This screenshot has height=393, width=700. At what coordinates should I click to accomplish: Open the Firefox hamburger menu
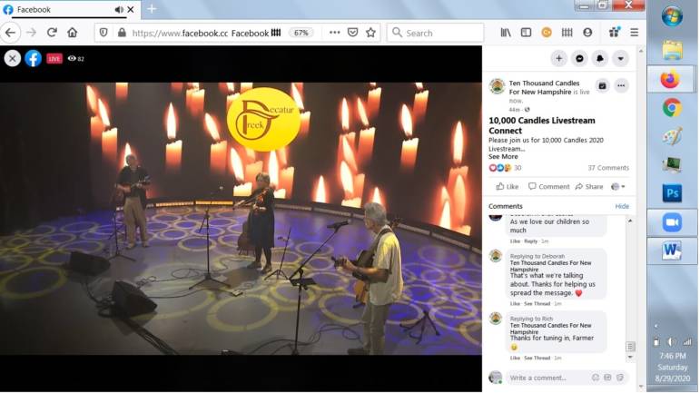pyautogui.click(x=634, y=32)
